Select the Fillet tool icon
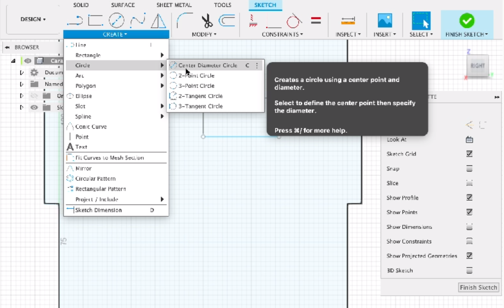Screen dimensions: 504x308 tap(185, 20)
